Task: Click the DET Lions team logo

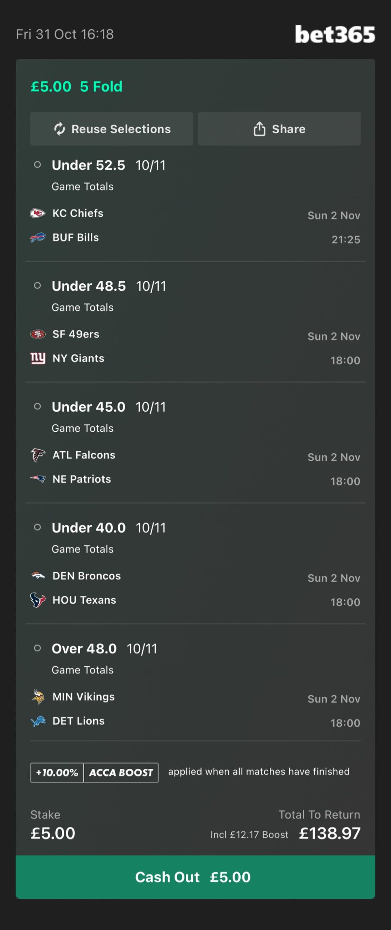Action: [38, 721]
